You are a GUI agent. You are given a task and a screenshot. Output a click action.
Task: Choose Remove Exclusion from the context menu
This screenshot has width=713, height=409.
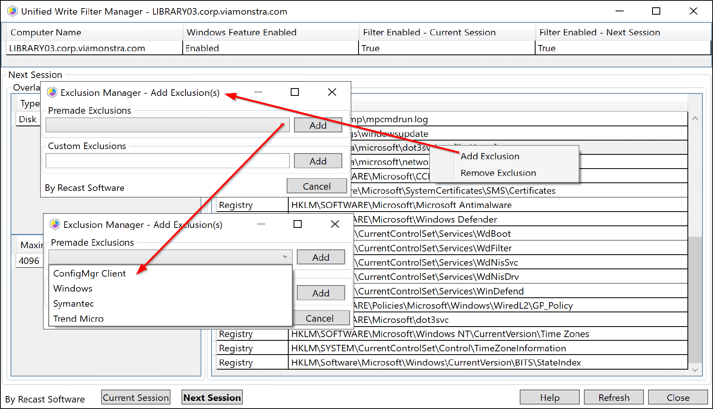(497, 173)
